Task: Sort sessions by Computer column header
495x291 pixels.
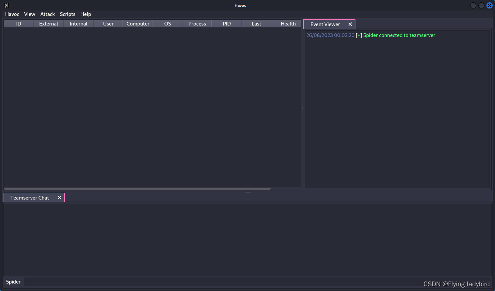Action: (x=138, y=24)
